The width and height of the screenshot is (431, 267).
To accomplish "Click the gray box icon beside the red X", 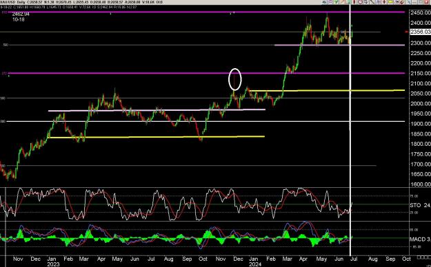I will click(420, 2).
